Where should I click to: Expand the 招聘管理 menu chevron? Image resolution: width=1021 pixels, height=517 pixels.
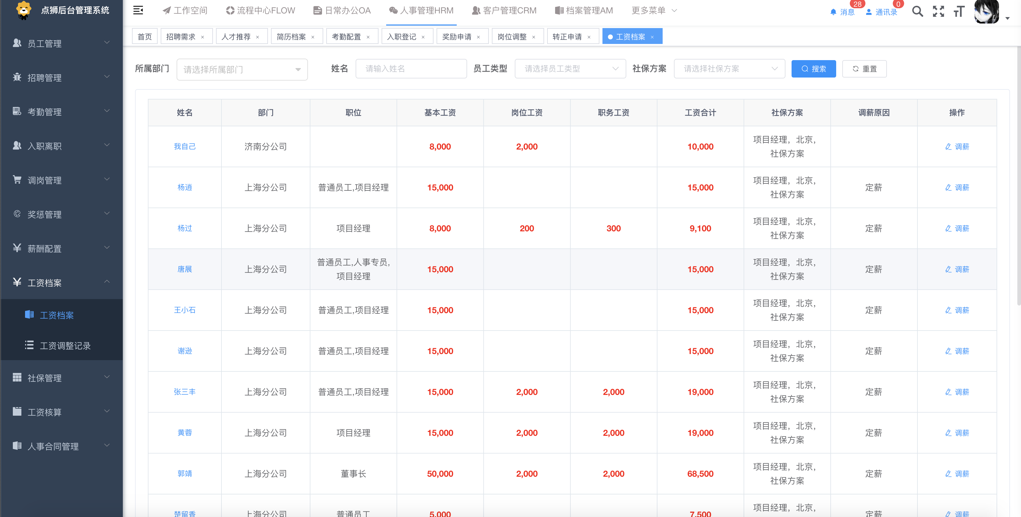(107, 77)
